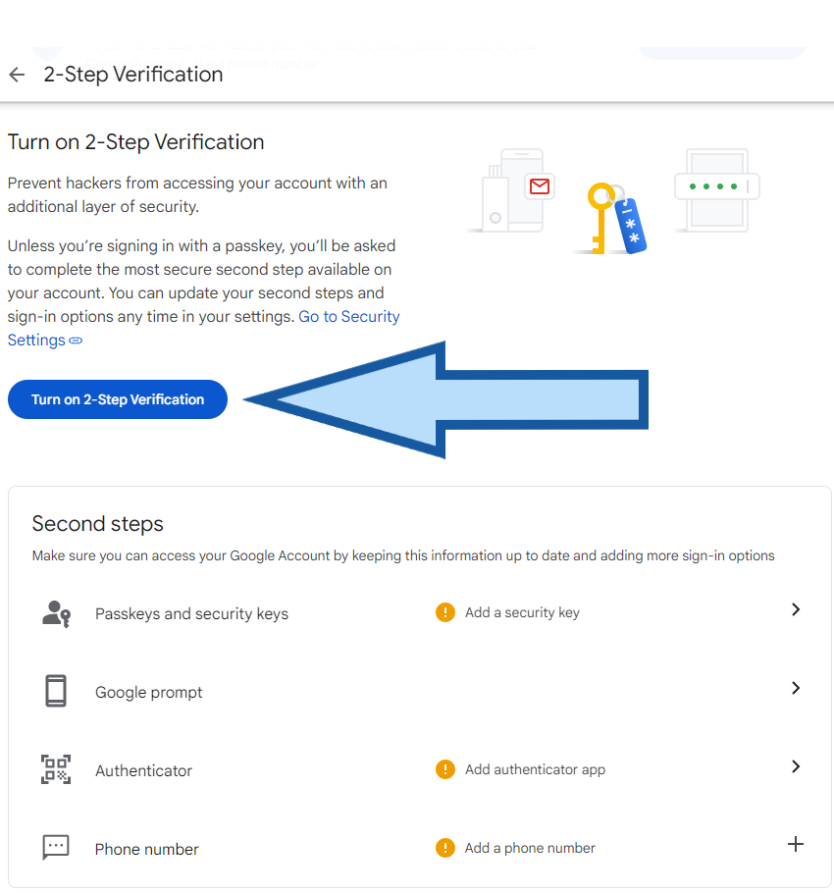834x893 pixels.
Task: Expand Passkeys and security keys chevron
Action: [796, 609]
